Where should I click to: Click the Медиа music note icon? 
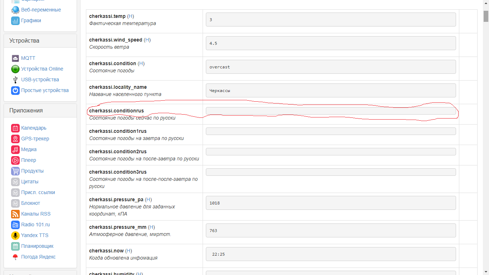tap(15, 149)
